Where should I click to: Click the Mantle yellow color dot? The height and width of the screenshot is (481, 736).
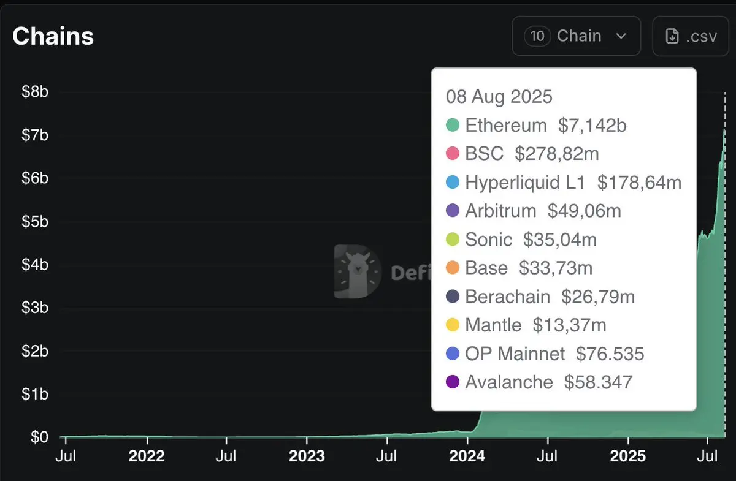pos(453,325)
